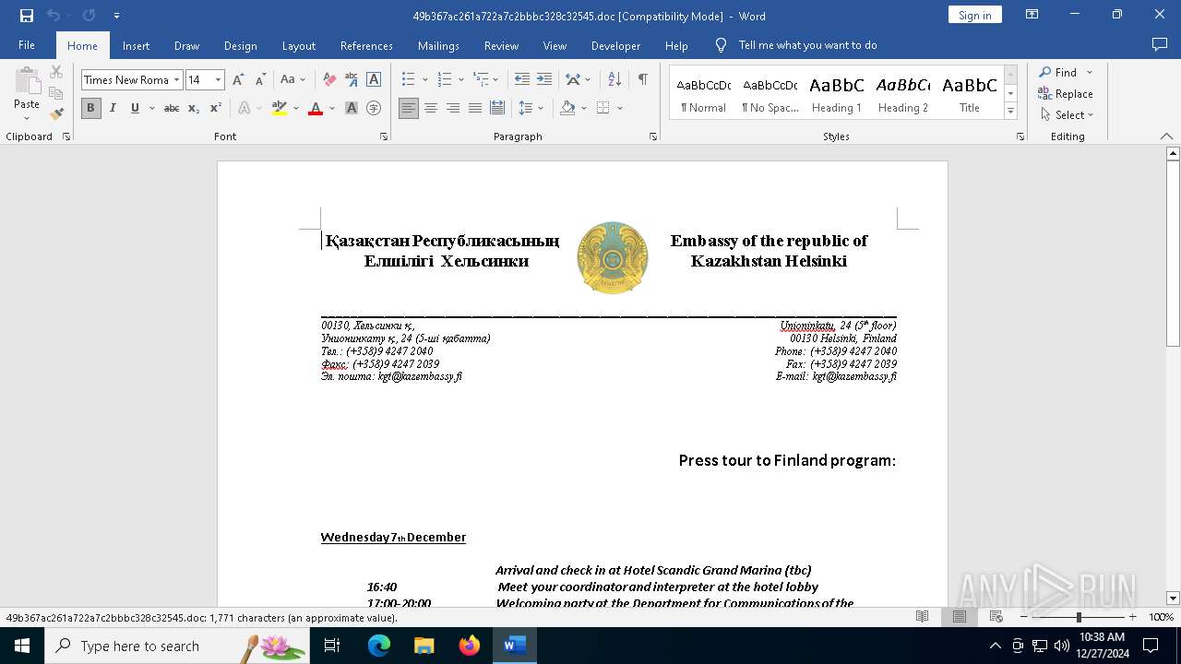Cut selection with the scissors icon
This screenshot has height=664, width=1181.
(x=56, y=72)
